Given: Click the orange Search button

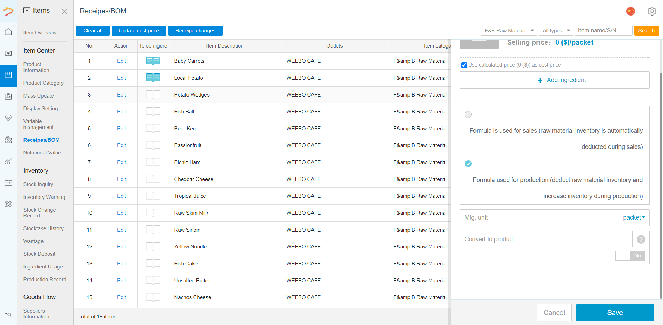Looking at the screenshot, I should tap(646, 31).
